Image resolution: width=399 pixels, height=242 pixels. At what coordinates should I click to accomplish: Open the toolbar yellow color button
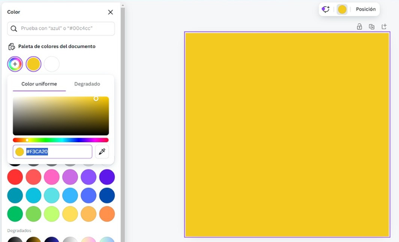click(342, 9)
